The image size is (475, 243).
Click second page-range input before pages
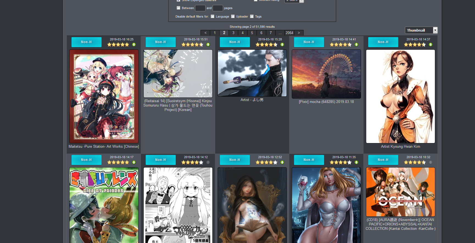[218, 8]
